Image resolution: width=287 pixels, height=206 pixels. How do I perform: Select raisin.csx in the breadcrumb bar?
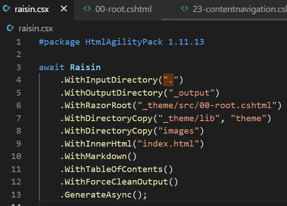pyautogui.click(x=35, y=29)
